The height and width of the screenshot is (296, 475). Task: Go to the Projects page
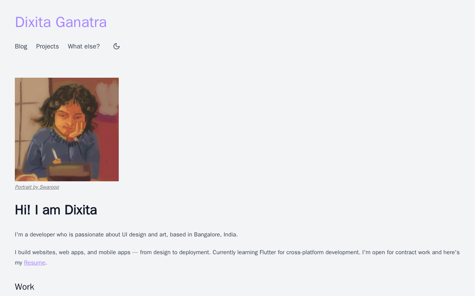(x=47, y=46)
